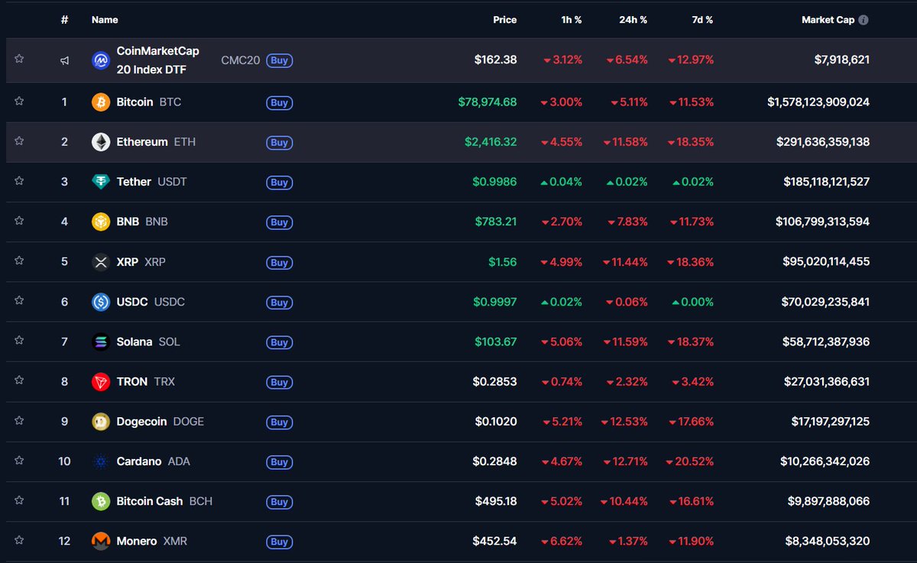The image size is (917, 563).
Task: Click TRON price $0.2853
Action: [x=494, y=381]
